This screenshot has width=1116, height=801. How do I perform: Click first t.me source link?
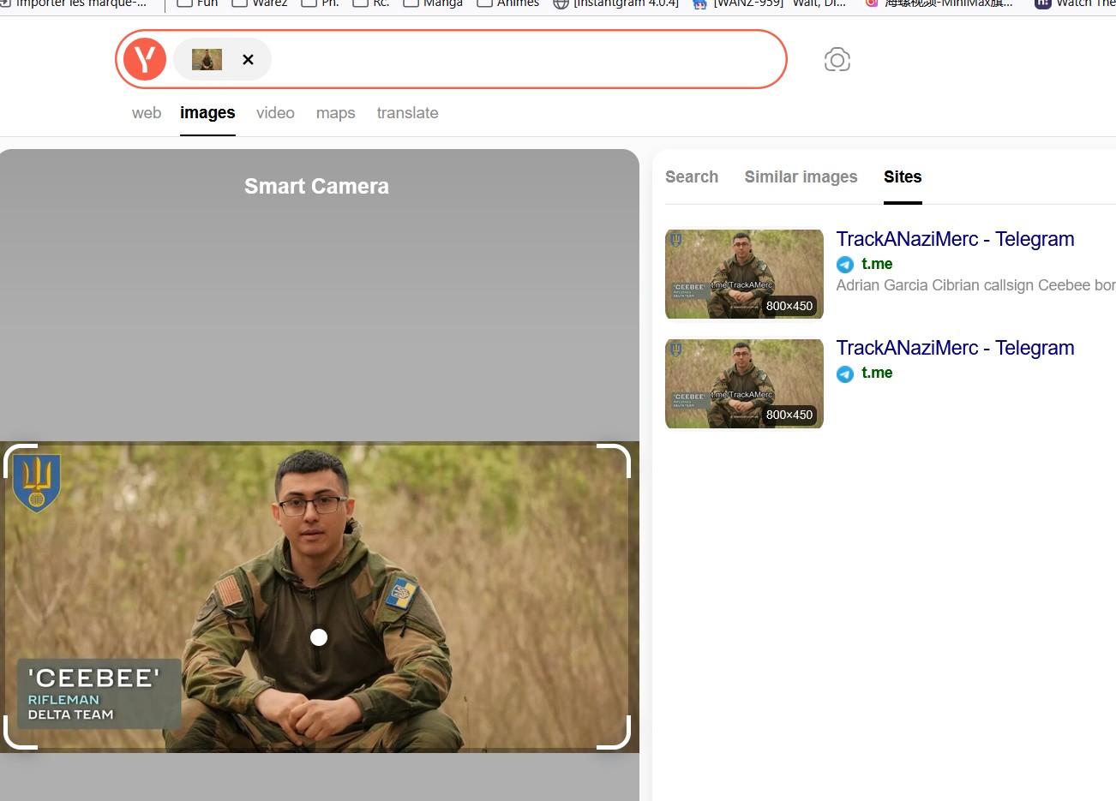coord(877,264)
